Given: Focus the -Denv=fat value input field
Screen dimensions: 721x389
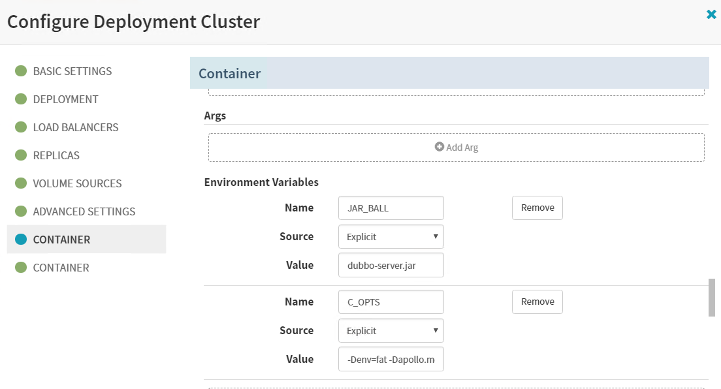Looking at the screenshot, I should (x=391, y=359).
